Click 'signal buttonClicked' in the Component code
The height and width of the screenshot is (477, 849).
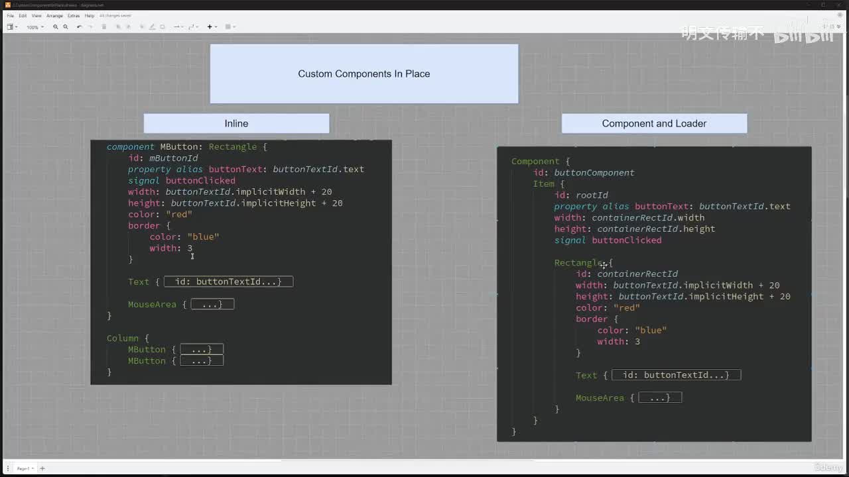click(608, 240)
